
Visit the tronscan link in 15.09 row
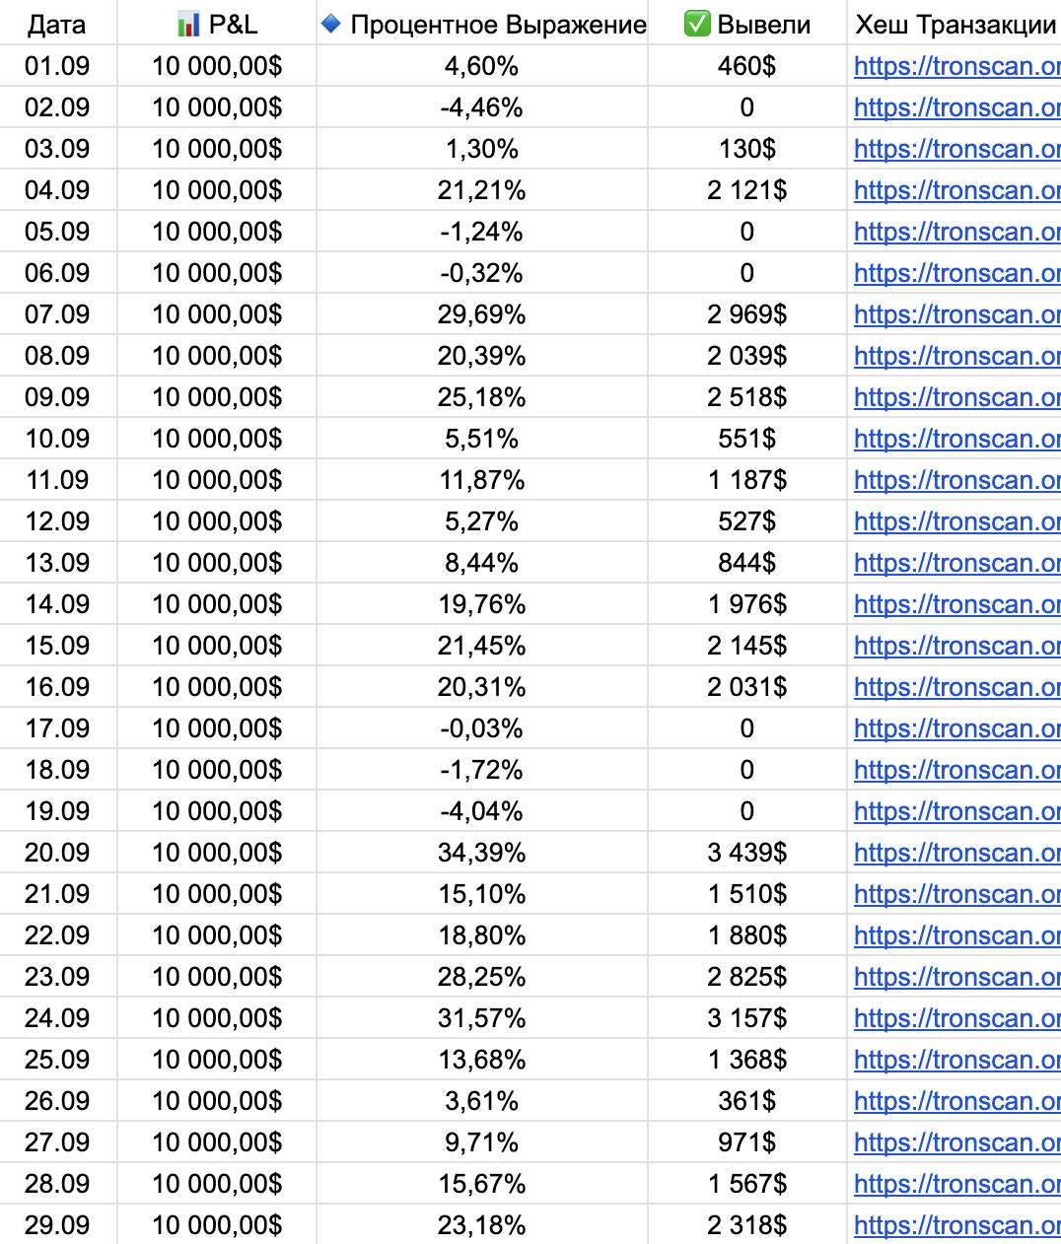tap(955, 646)
